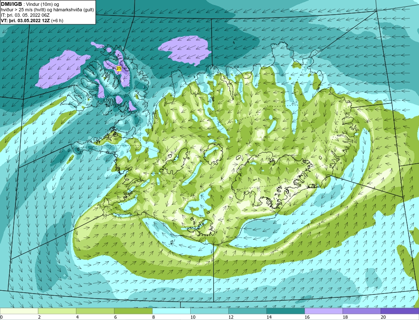Select the 8–10 m/s pale cyan legend swatch
Viewport: 419px width, 320px height.
pos(171,311)
